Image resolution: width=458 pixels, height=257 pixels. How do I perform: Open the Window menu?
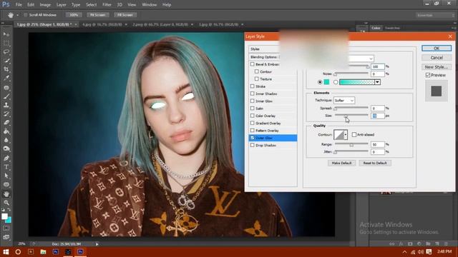pos(150,5)
